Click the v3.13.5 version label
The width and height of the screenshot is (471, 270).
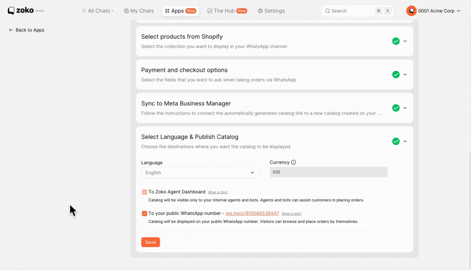click(39, 11)
